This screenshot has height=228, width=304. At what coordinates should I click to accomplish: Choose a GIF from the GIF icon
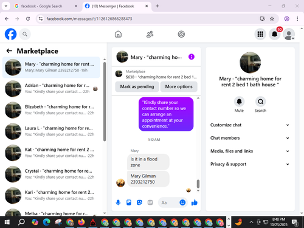[x=150, y=202]
